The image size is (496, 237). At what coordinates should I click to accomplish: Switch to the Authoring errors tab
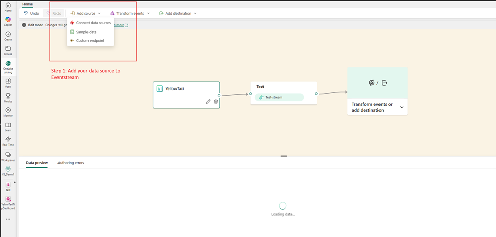pos(71,163)
